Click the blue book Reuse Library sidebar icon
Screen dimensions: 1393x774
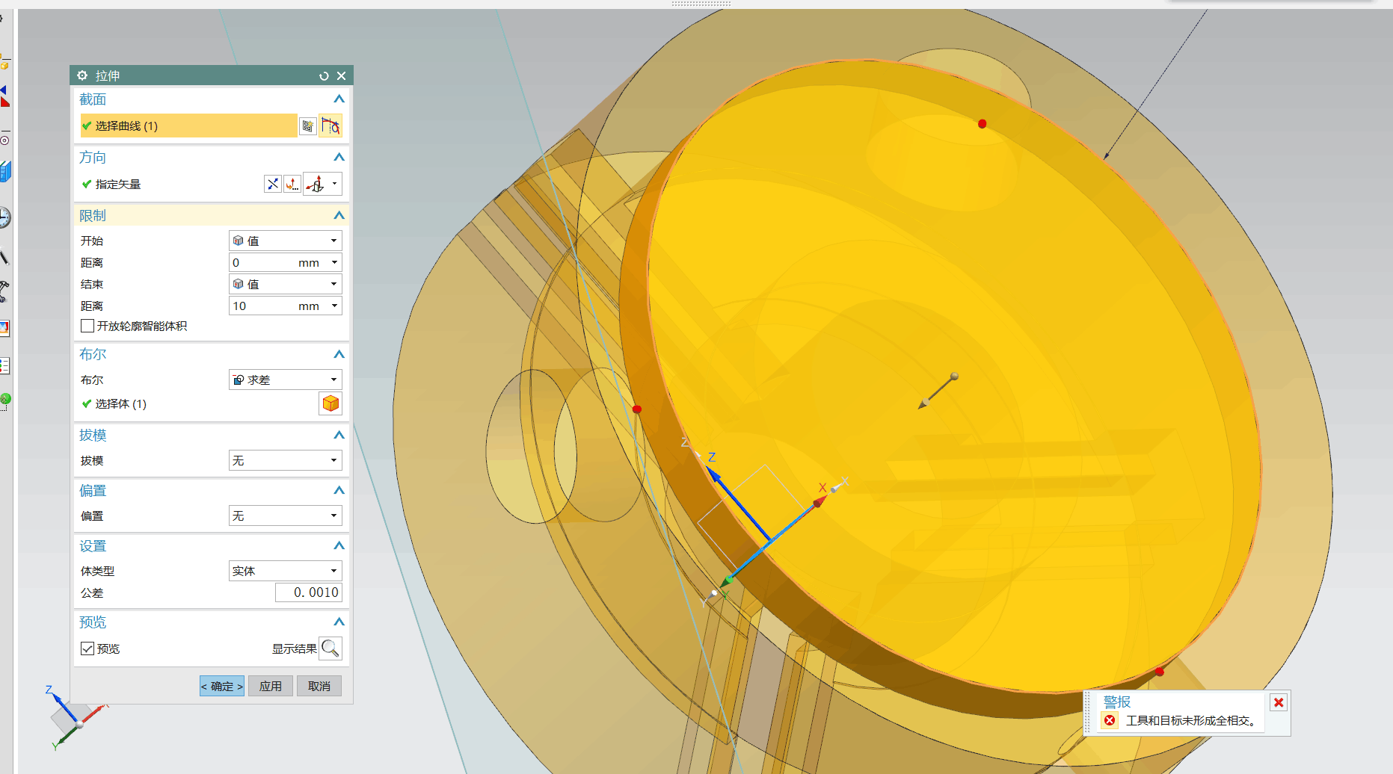(x=4, y=172)
